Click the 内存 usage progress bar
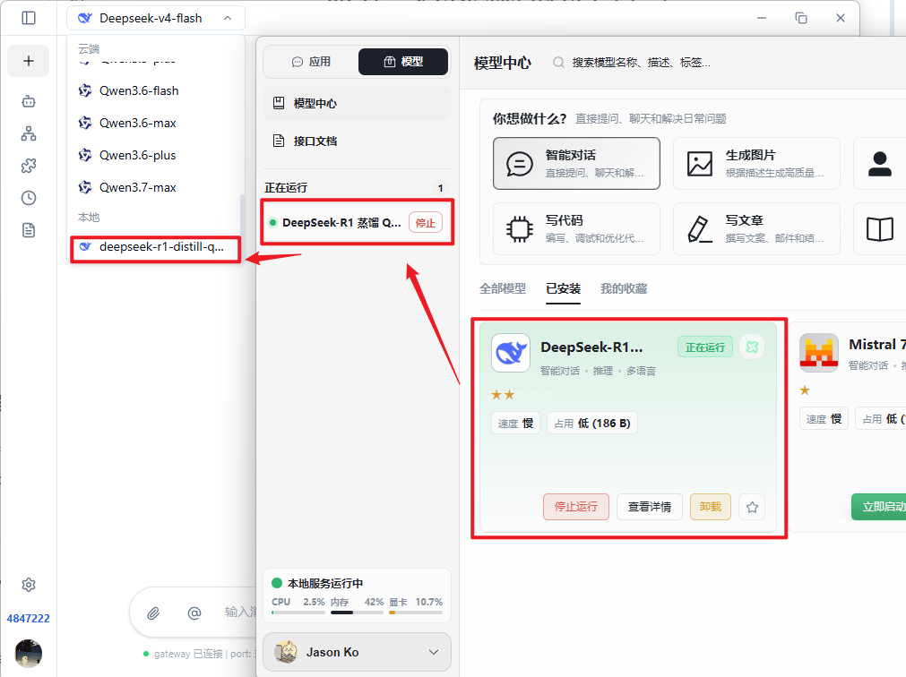Viewport: 906px width, 677px height. pos(357,613)
